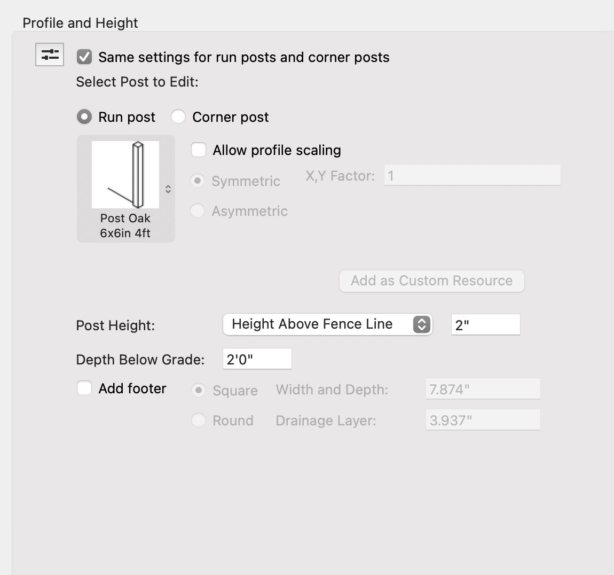This screenshot has width=614, height=575.
Task: Choose Symmetric scaling option
Action: click(198, 181)
